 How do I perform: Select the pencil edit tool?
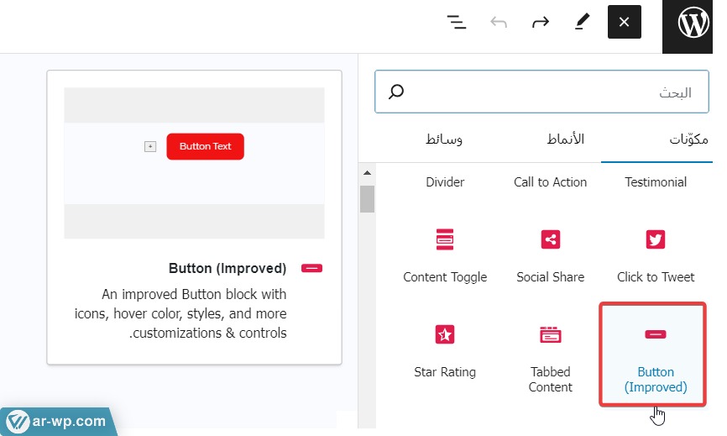tap(582, 22)
